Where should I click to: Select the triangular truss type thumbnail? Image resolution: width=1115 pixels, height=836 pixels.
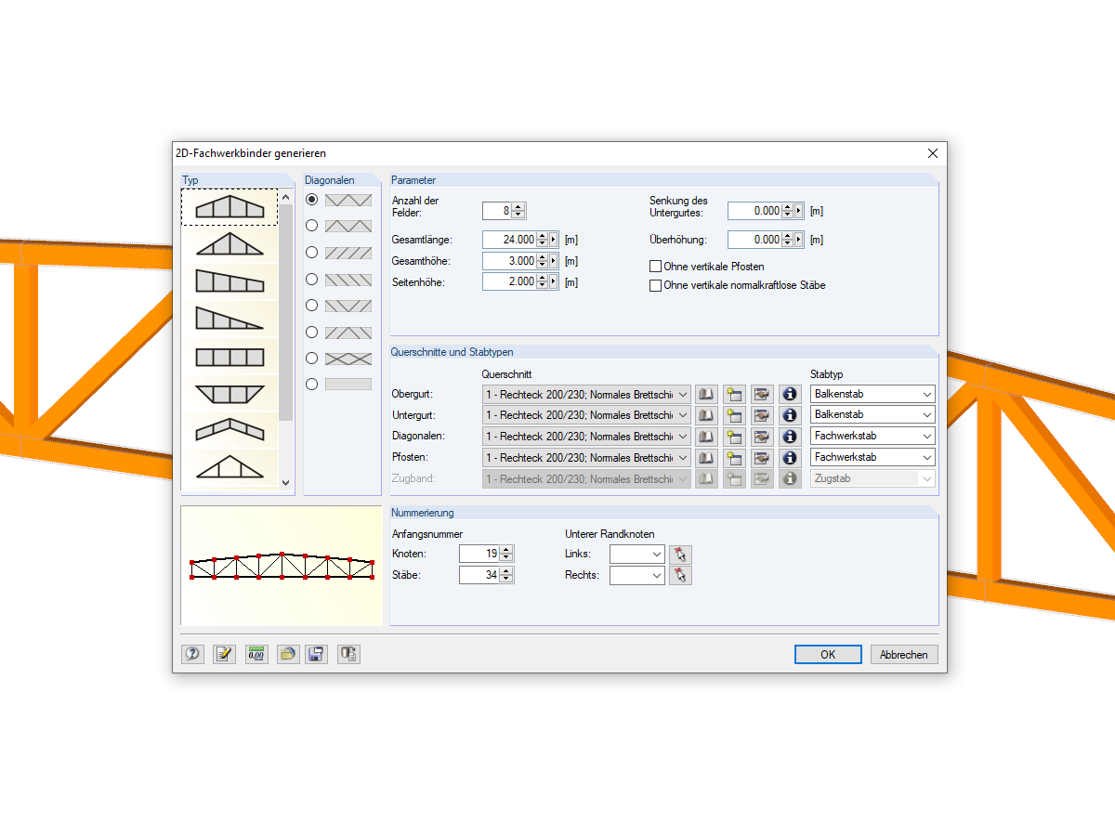point(230,245)
